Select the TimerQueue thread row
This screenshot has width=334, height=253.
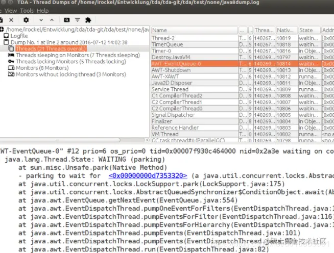[243, 44]
